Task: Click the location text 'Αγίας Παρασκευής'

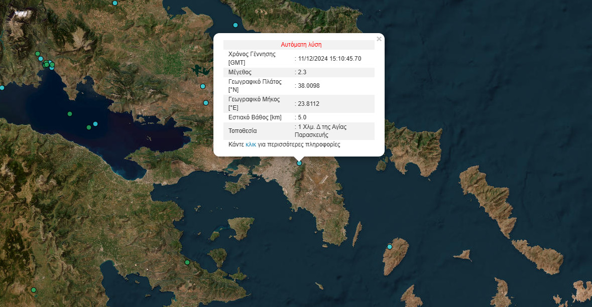Action: (321, 131)
